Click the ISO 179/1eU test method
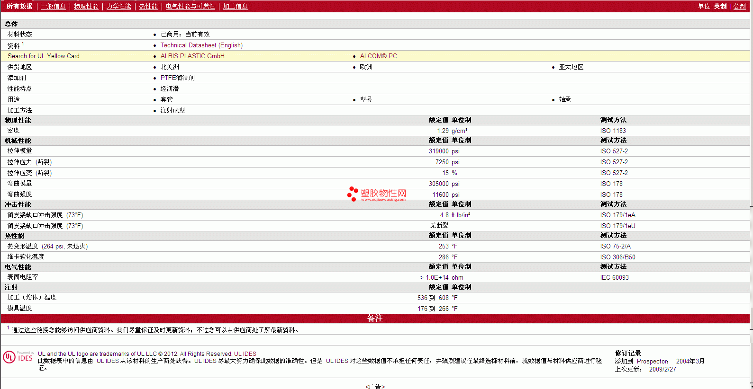The image size is (753, 389). coord(618,226)
